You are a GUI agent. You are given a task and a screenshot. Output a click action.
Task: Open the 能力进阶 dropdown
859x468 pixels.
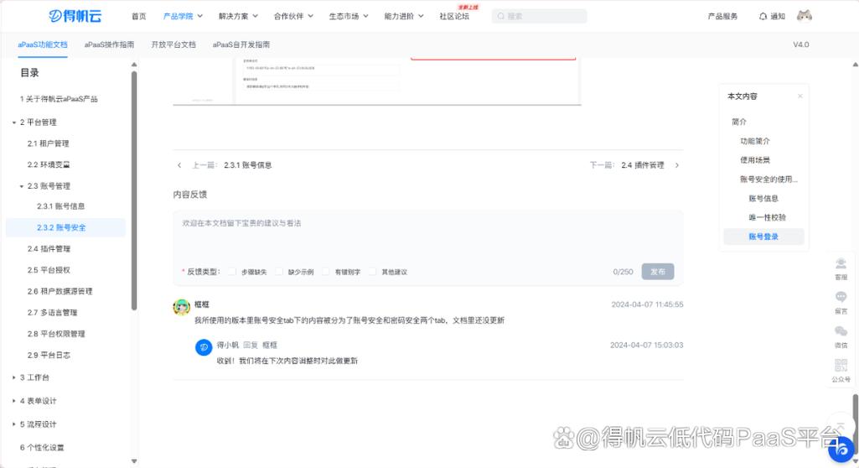tap(404, 17)
